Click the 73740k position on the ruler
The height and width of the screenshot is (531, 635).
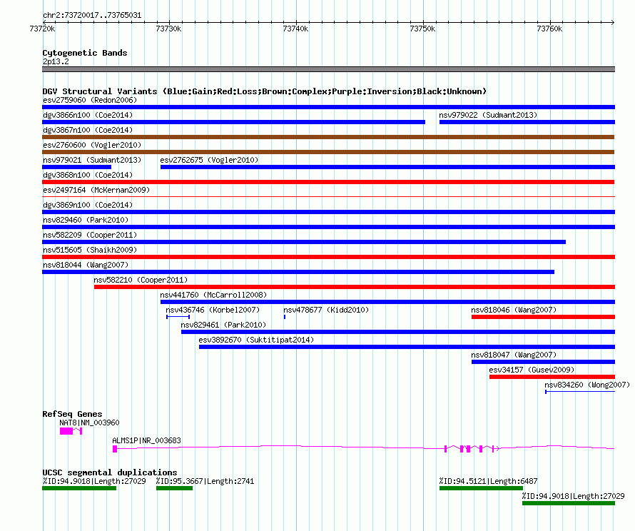pyautogui.click(x=295, y=29)
